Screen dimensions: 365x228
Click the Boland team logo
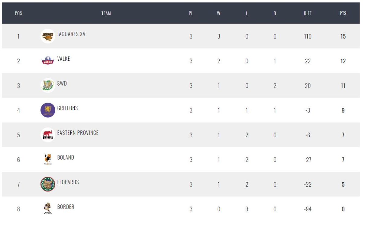48,159
